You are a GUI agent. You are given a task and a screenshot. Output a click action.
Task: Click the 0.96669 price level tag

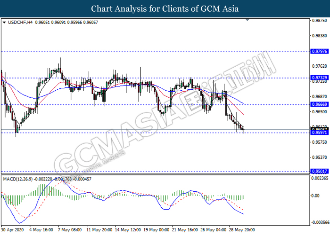coord(320,104)
